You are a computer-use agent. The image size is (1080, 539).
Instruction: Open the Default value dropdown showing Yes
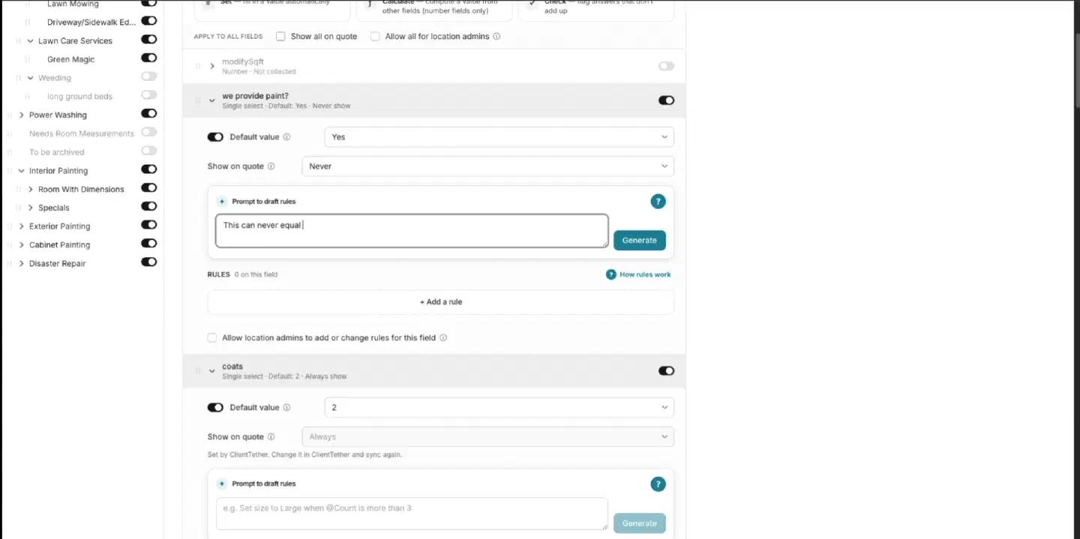499,137
